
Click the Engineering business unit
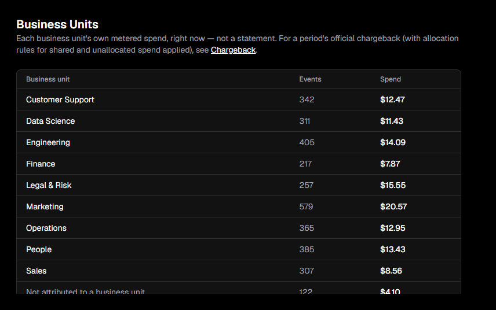[x=48, y=142]
